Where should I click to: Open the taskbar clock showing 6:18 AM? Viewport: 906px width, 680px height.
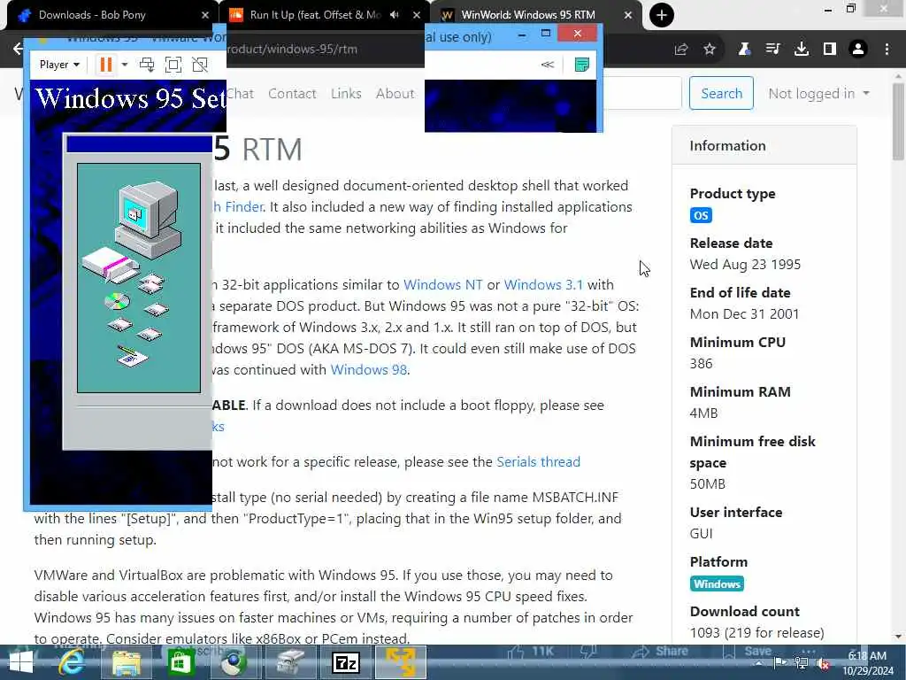click(867, 663)
